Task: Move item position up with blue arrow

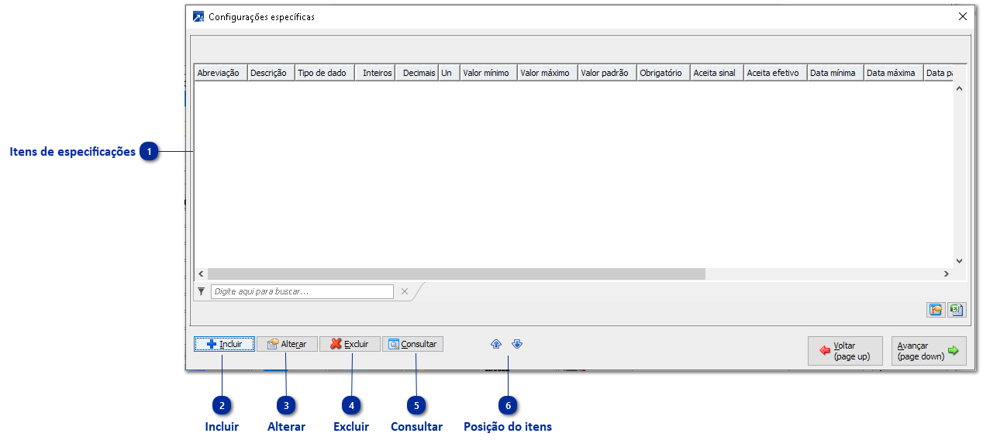Action: tap(496, 344)
